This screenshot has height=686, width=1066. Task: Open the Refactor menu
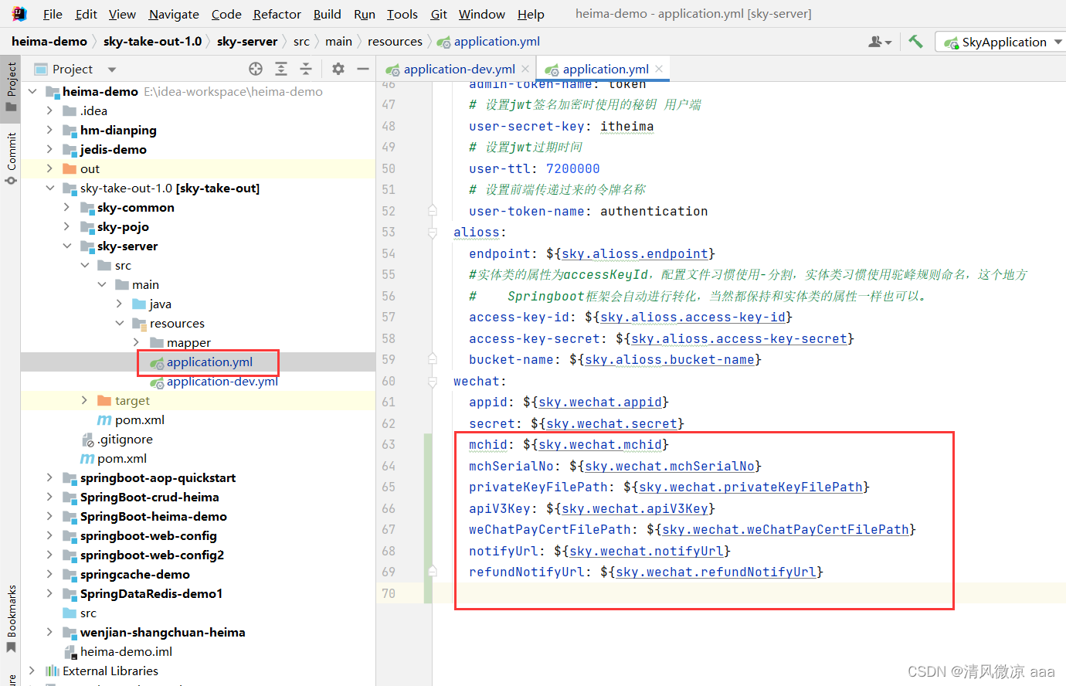[x=277, y=14]
